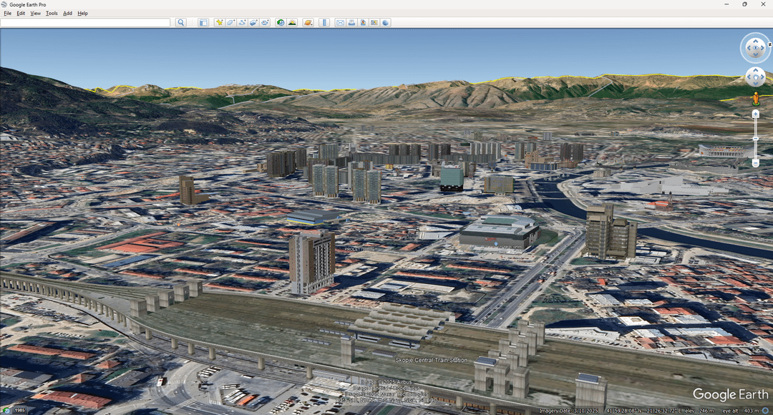This screenshot has height=415, width=773.
Task: Add an image overlay
Action: (x=253, y=23)
